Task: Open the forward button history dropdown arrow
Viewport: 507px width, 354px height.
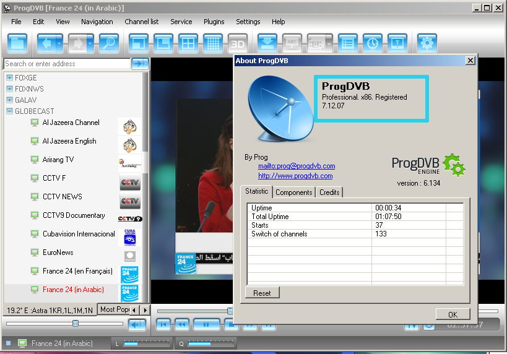Action: point(90,43)
